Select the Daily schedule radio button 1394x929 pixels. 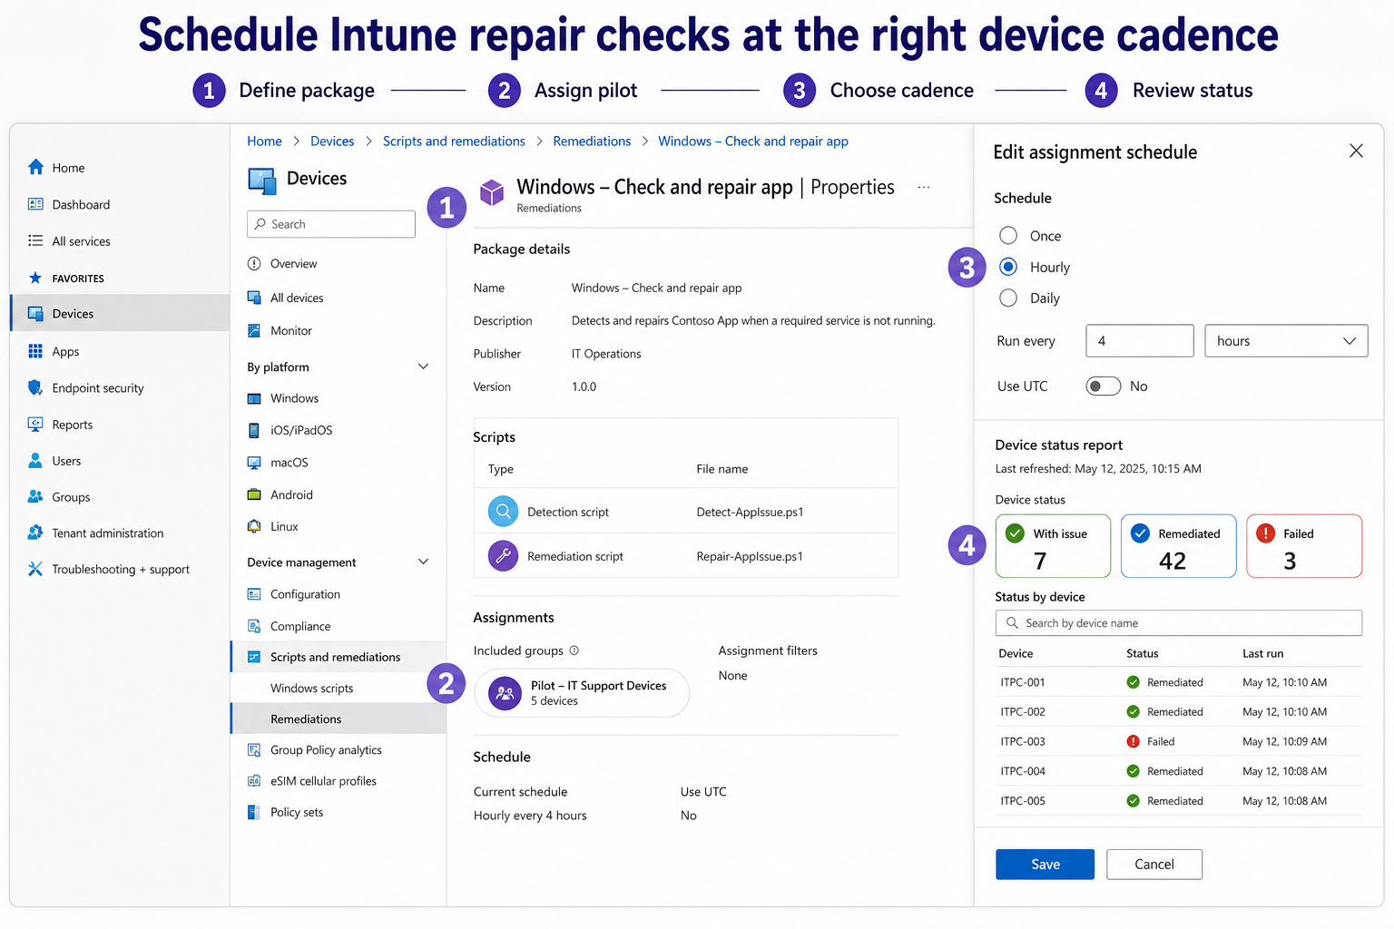[1008, 298]
